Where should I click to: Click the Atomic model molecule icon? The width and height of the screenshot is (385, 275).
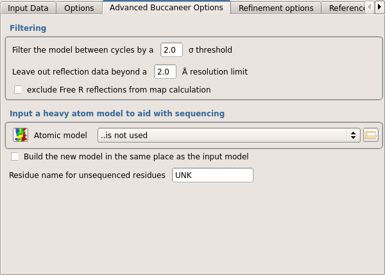click(21, 135)
